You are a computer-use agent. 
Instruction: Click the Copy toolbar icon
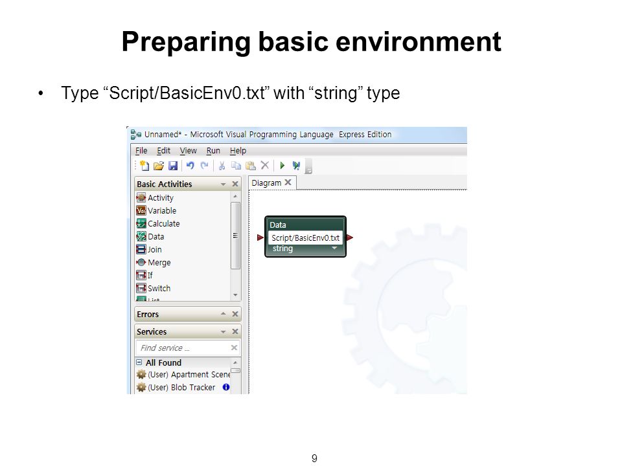click(236, 166)
